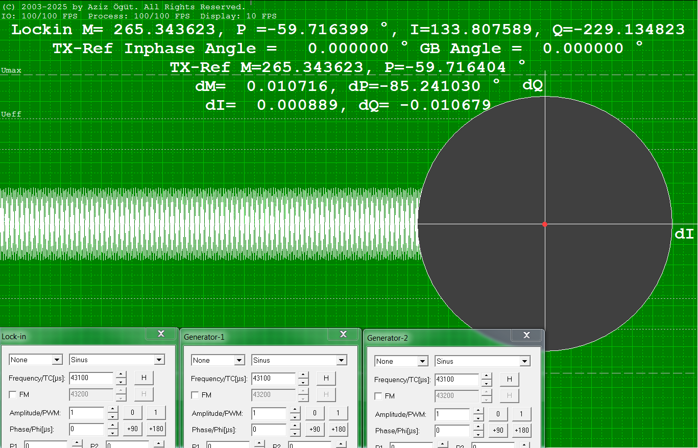The image size is (698, 448).
Task: Click the H hold button in Generator-1 panel
Action: pos(326,378)
